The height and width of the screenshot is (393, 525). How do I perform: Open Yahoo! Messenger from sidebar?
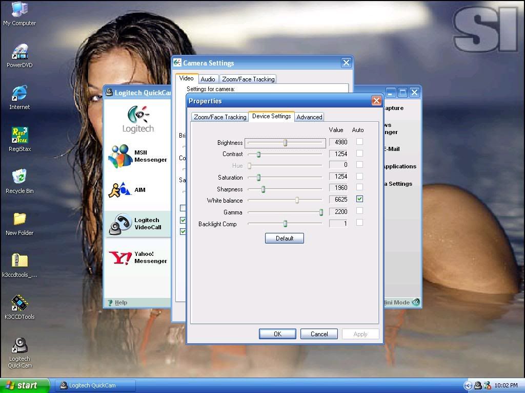point(120,257)
